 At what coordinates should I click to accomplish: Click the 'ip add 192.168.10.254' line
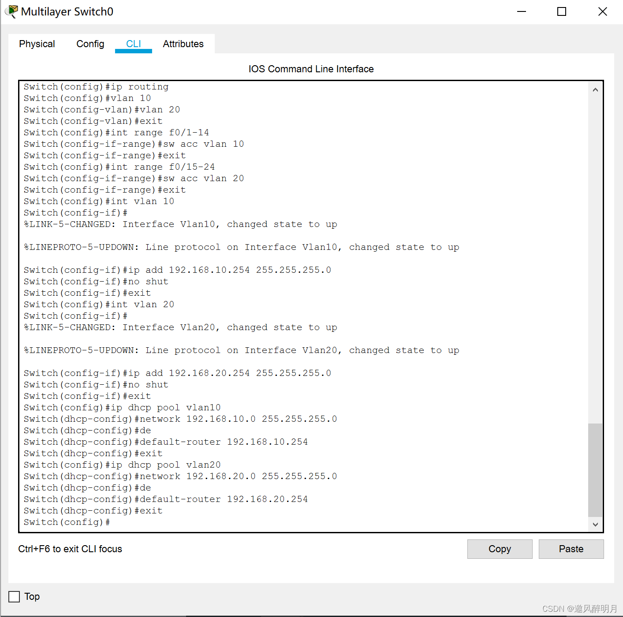click(x=178, y=270)
